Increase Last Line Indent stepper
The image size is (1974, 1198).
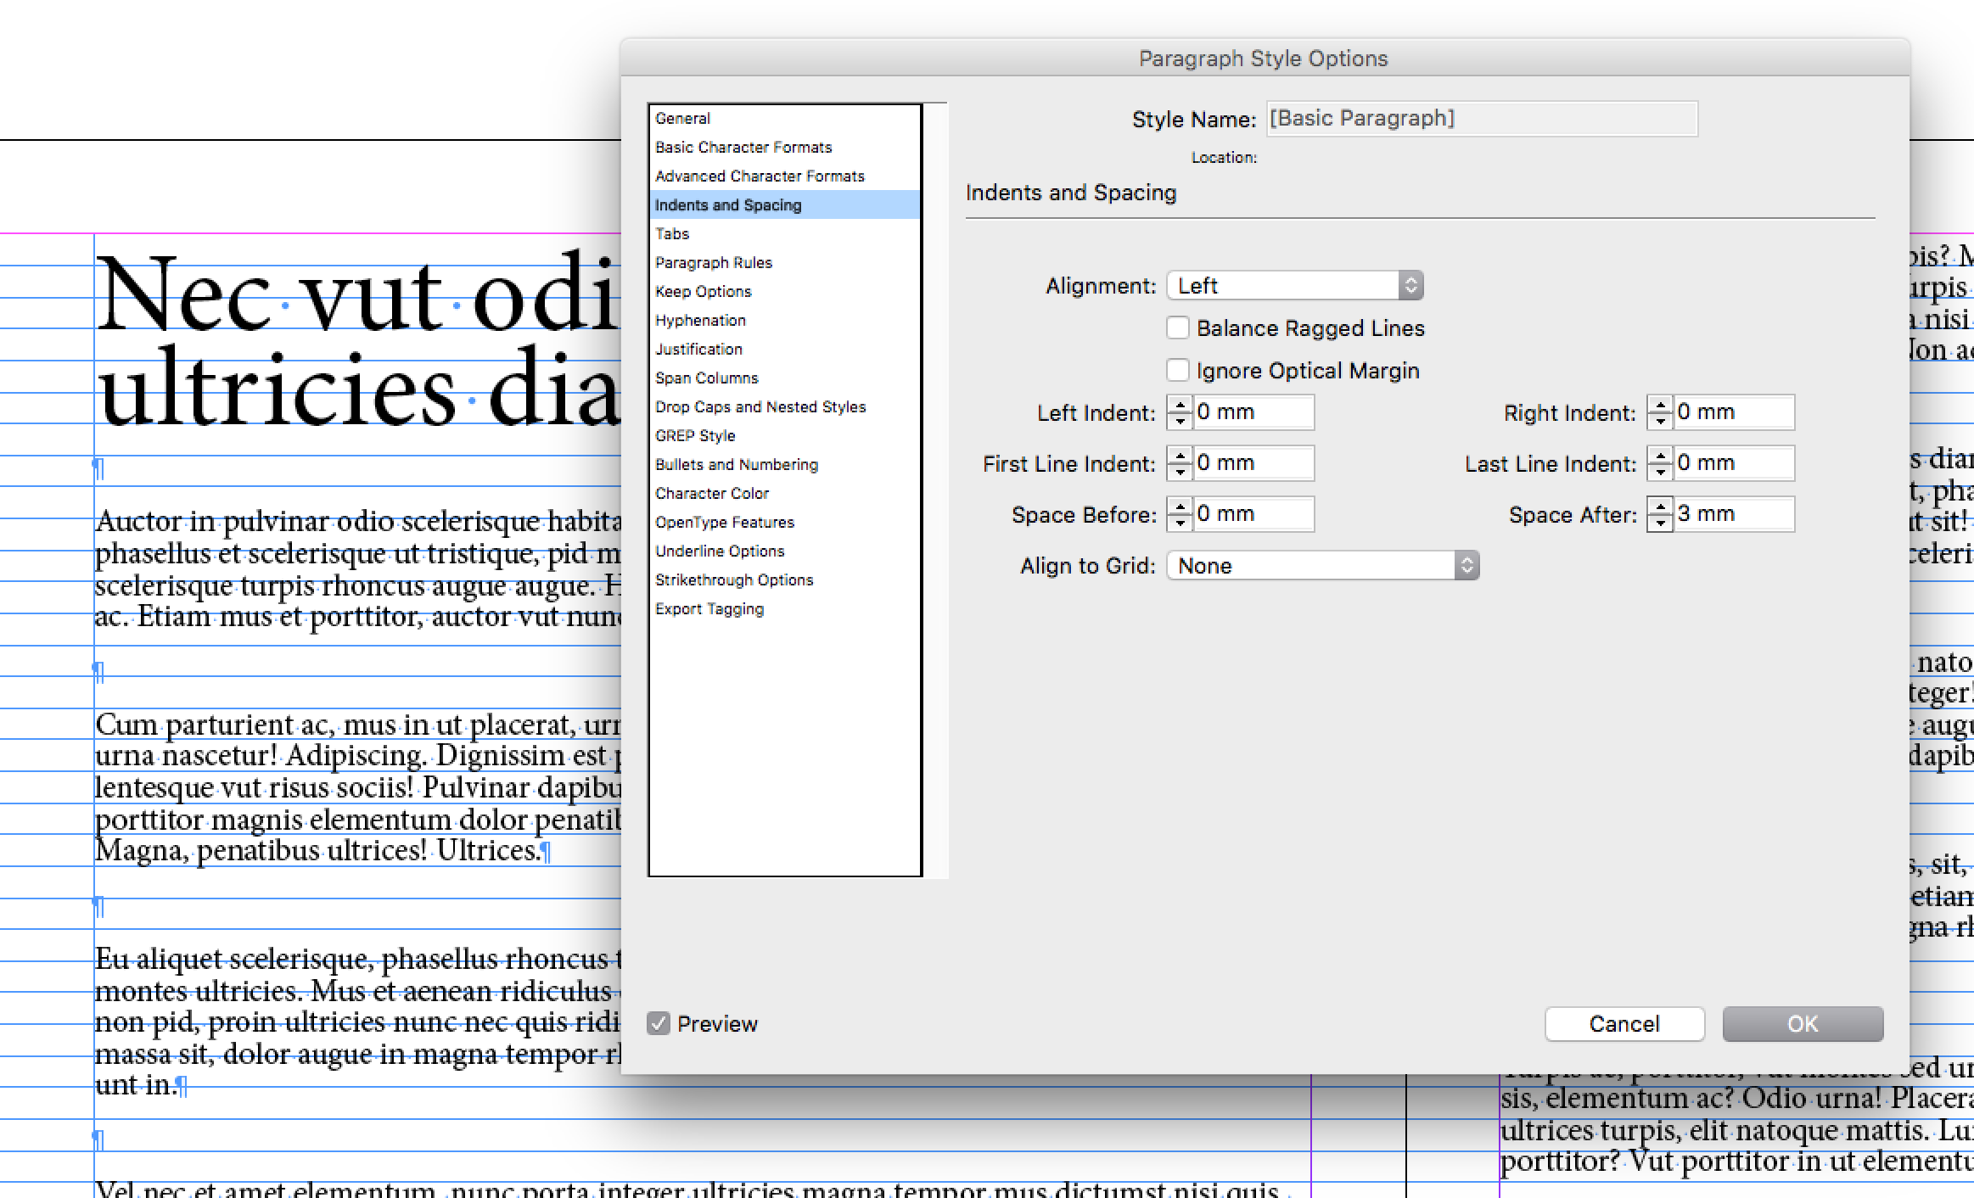[x=1660, y=456]
